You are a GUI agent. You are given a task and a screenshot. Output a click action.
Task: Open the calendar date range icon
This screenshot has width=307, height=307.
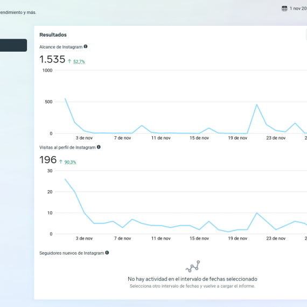(x=284, y=9)
